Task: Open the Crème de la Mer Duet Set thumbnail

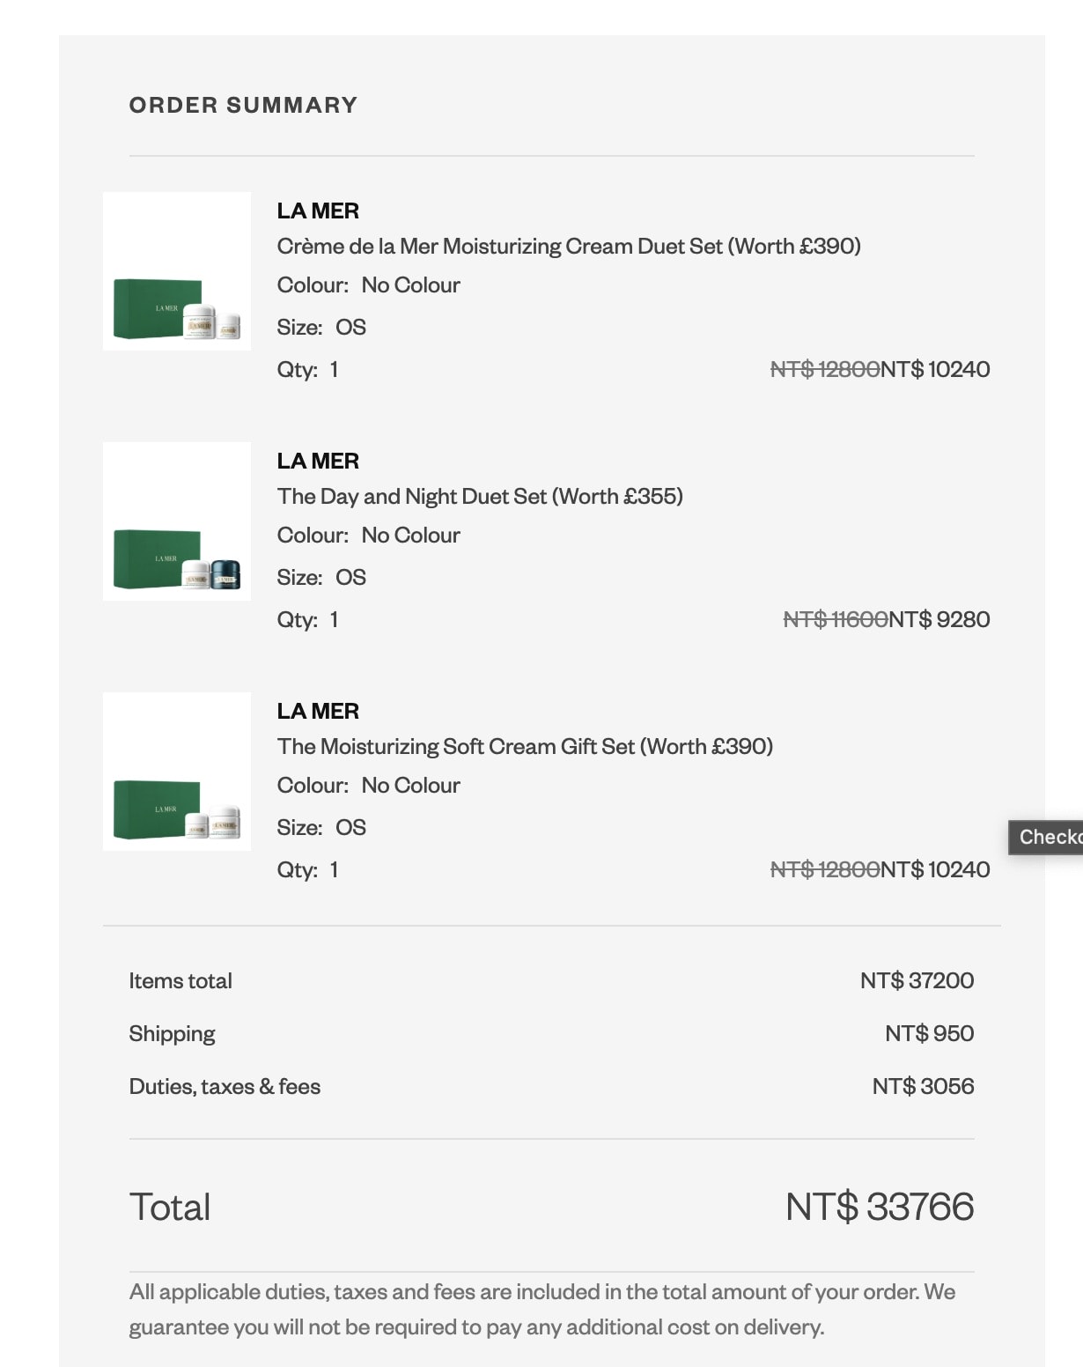Action: point(177,271)
